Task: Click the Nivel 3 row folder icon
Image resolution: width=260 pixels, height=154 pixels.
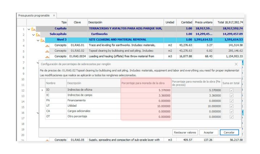Action: click(x=42, y=40)
